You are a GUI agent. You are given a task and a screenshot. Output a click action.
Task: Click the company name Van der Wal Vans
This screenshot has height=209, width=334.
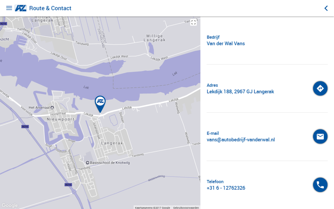click(x=226, y=44)
